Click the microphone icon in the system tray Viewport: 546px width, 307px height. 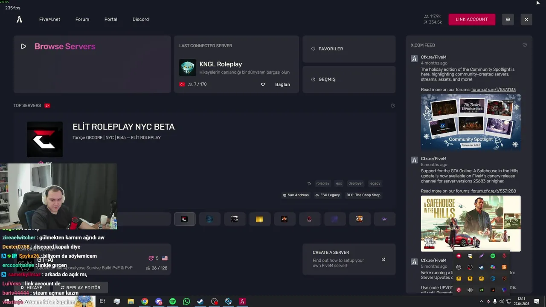(495, 301)
